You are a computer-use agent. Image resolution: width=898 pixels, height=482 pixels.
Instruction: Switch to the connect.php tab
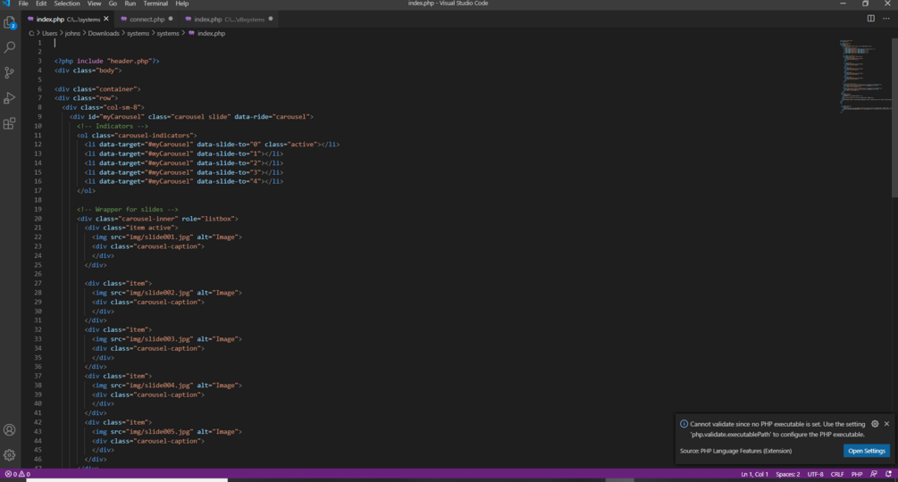pyautogui.click(x=147, y=19)
